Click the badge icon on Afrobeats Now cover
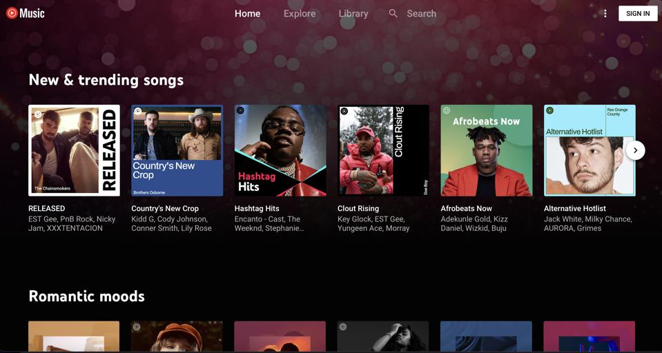The height and width of the screenshot is (353, 662). [x=447, y=111]
